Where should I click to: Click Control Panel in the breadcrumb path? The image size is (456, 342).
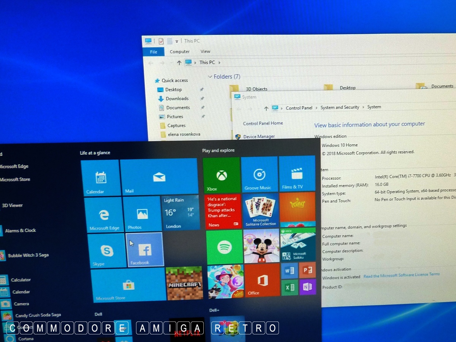299,108
